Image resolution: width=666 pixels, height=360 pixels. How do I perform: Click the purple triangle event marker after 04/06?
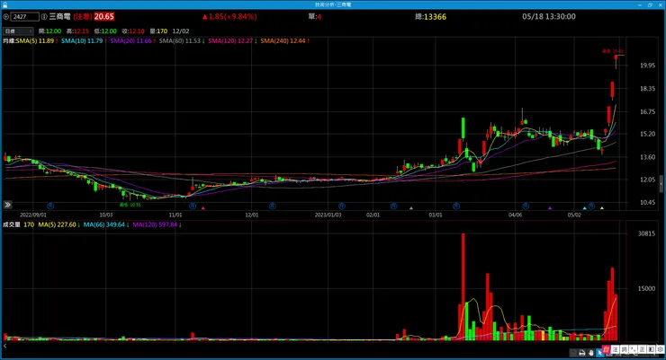550,208
